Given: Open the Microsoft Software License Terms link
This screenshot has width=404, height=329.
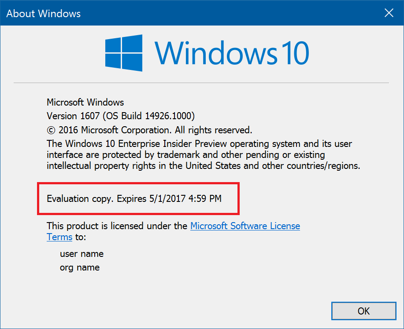Looking at the screenshot, I should [245, 226].
